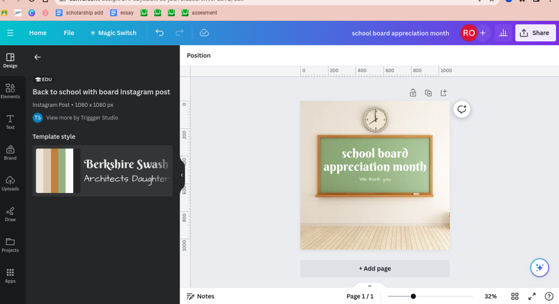Click the undo arrow icon
The image size is (559, 304).
click(160, 33)
